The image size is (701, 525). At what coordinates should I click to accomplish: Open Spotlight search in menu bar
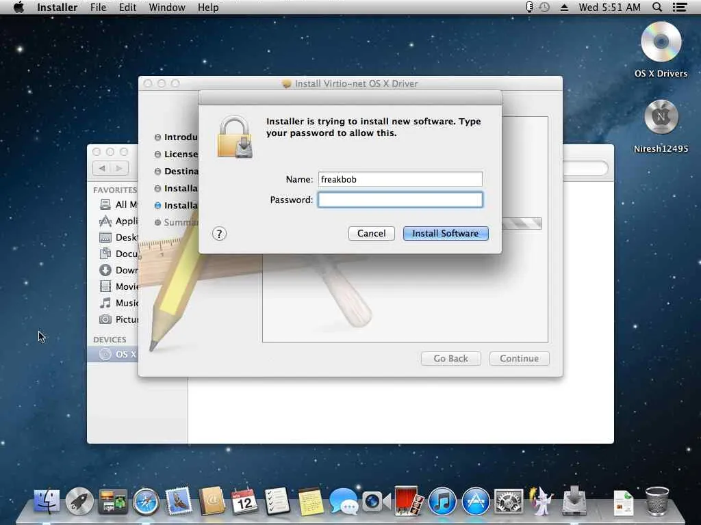(657, 7)
